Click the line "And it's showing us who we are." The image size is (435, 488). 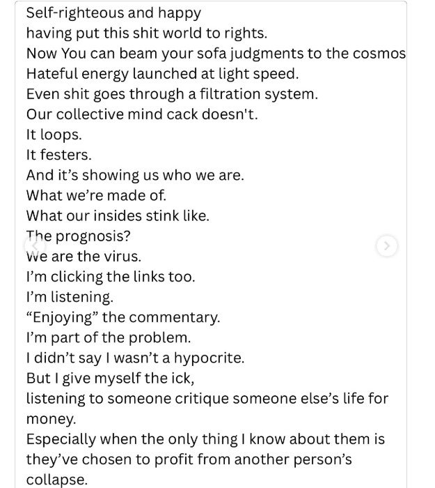click(135, 175)
